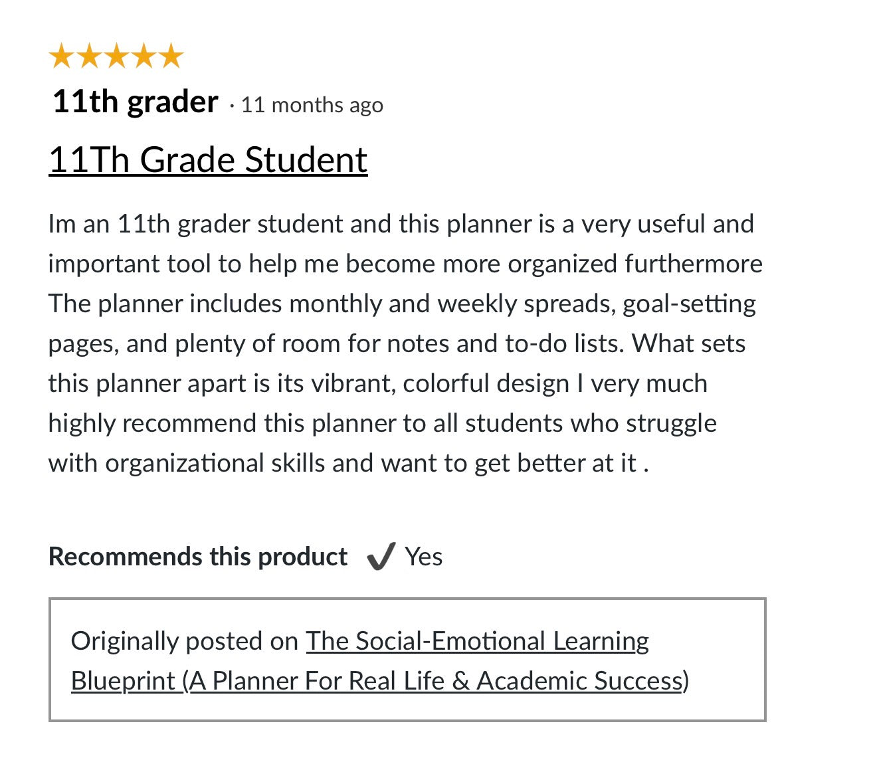The width and height of the screenshot is (877, 762).
Task: Click the reviewer name "11th grader"
Action: pyautogui.click(x=136, y=102)
